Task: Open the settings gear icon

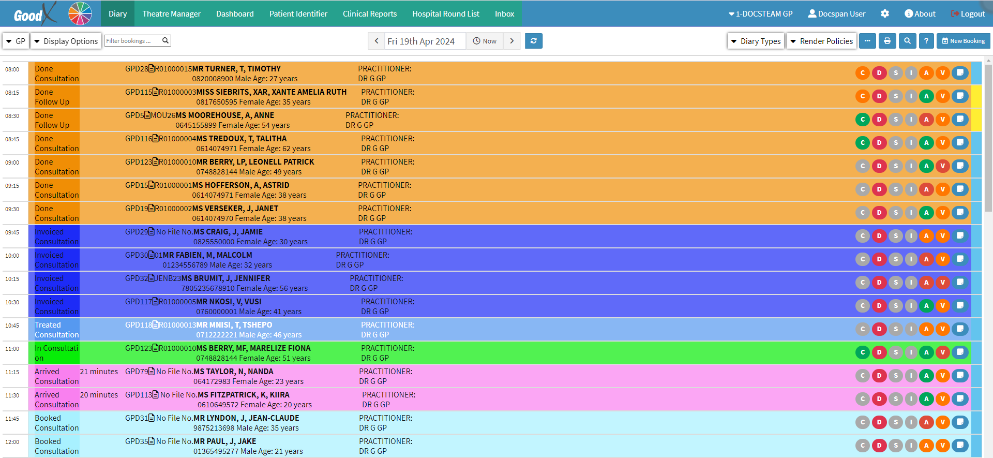Action: click(x=885, y=14)
